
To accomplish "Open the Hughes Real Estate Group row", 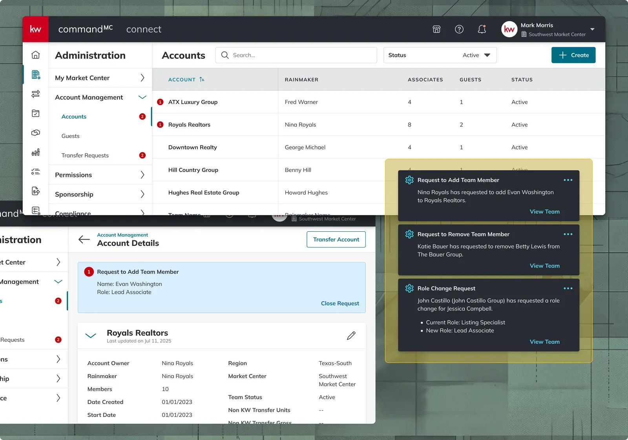I will click(204, 193).
